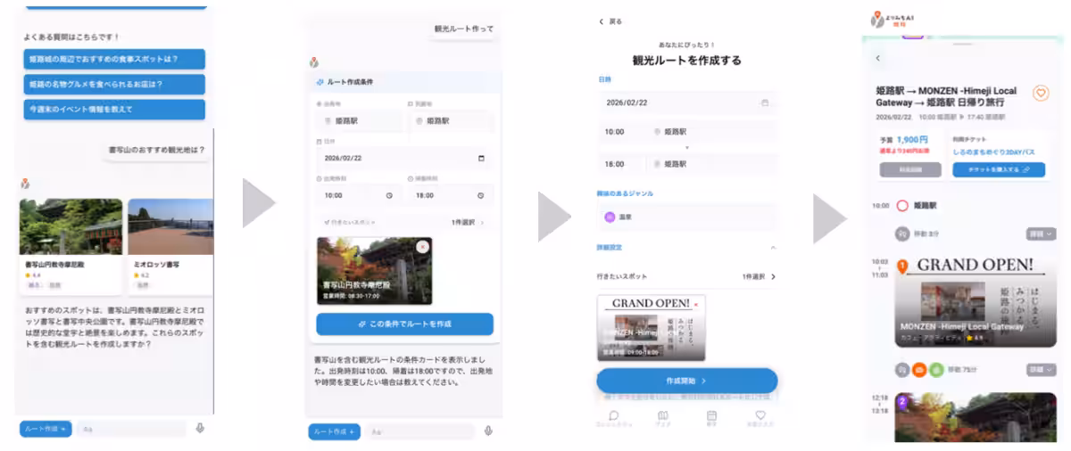
Task: Click the 姫路駅 field beside 18:00 on the form
Action: pyautogui.click(x=711, y=164)
